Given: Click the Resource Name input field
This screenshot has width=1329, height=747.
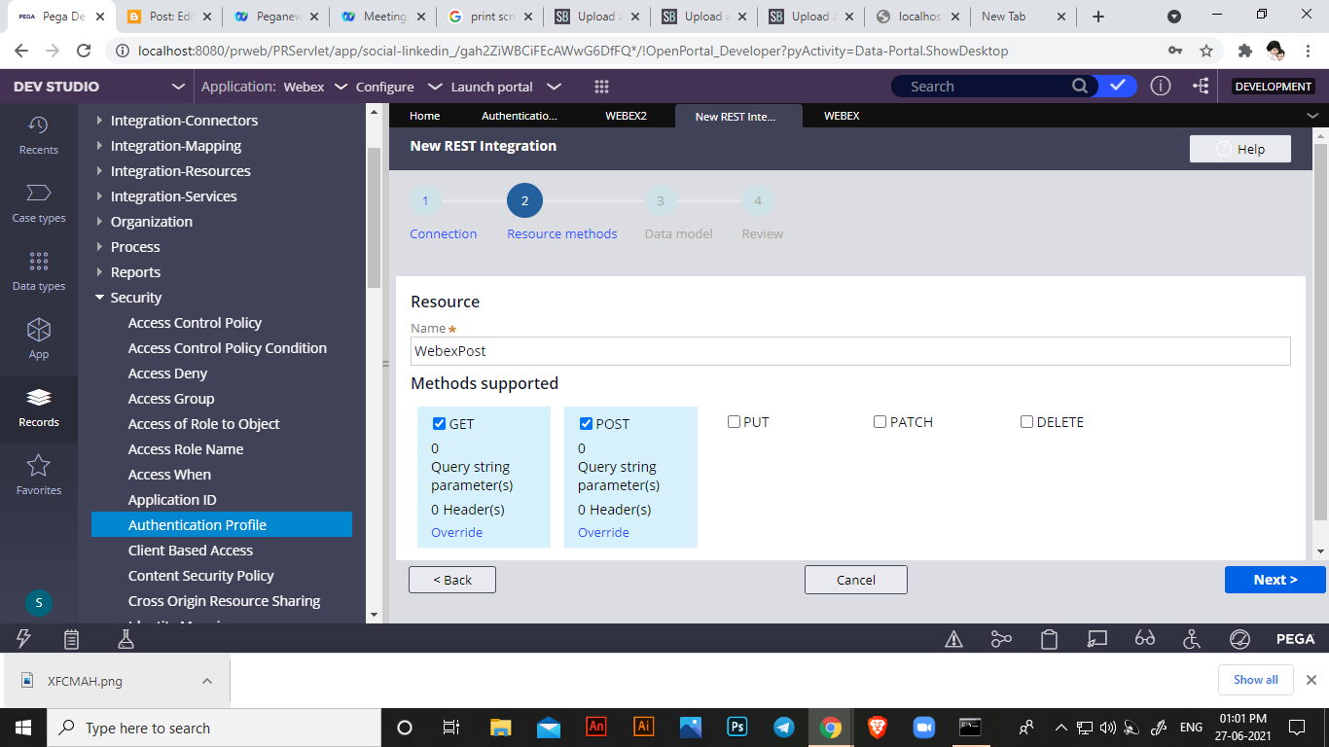Looking at the screenshot, I should pyautogui.click(x=850, y=351).
